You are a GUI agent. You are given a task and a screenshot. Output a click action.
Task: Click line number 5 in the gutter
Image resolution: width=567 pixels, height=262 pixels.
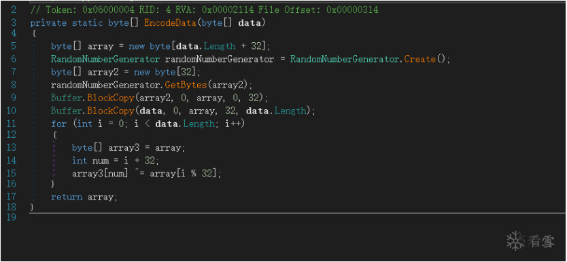[x=14, y=46]
